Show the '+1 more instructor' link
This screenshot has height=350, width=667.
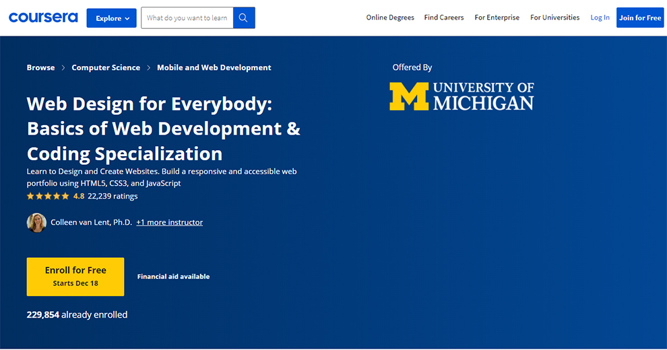pyautogui.click(x=169, y=222)
